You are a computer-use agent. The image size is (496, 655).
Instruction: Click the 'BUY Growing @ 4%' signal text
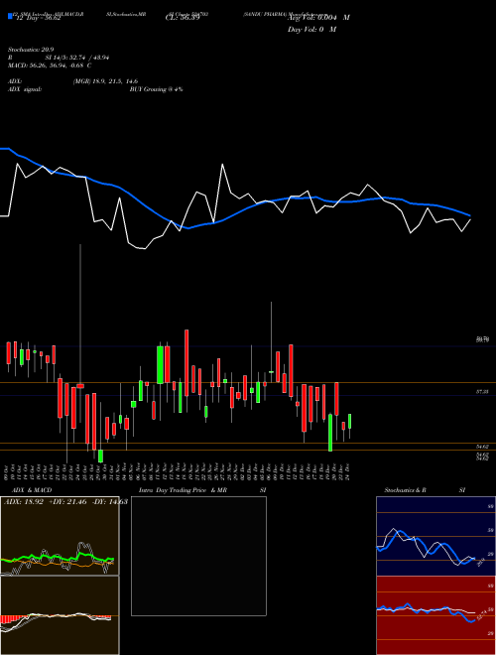(x=156, y=89)
